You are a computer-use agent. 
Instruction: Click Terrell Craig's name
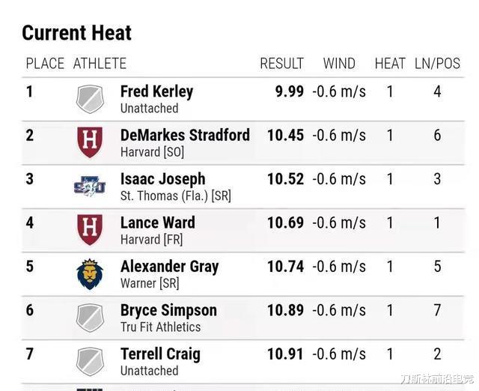[160, 354]
